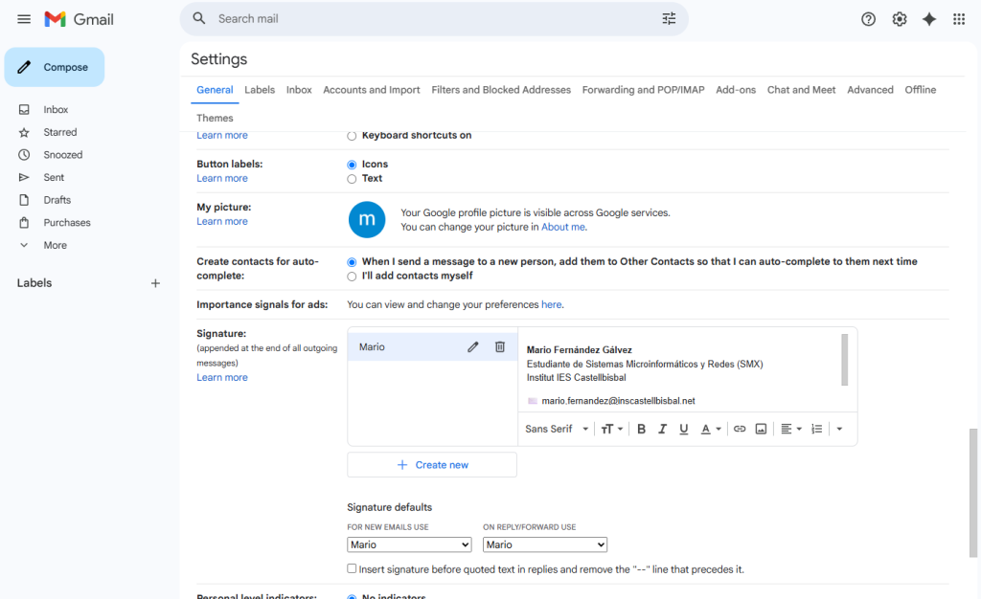
Task: Click the pencil icon to edit Mario signature
Action: 472,347
